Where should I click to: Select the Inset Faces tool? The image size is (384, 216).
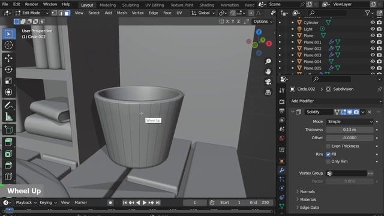pyautogui.click(x=8, y=154)
